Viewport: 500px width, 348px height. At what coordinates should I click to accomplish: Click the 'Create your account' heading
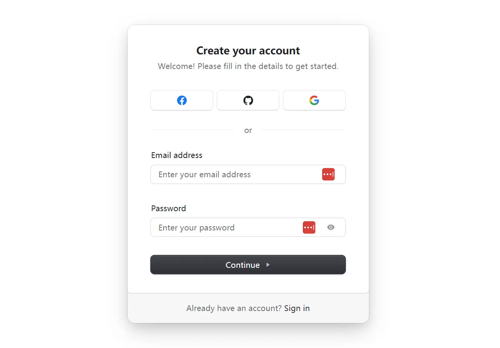pos(248,50)
